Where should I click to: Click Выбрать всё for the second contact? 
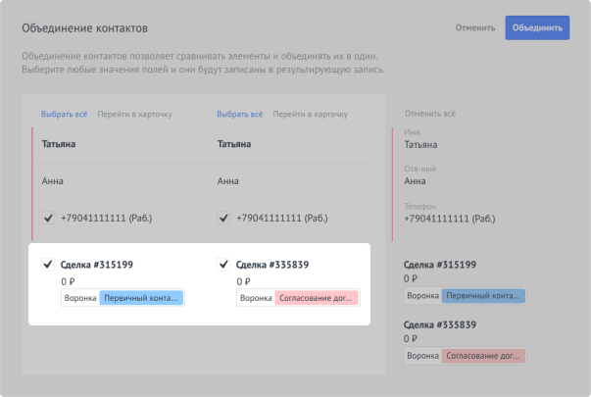point(240,115)
